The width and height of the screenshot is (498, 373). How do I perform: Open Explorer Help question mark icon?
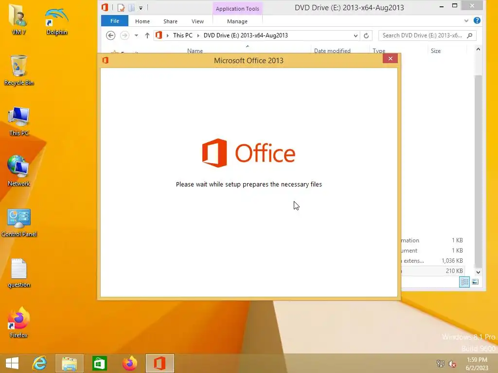477,20
